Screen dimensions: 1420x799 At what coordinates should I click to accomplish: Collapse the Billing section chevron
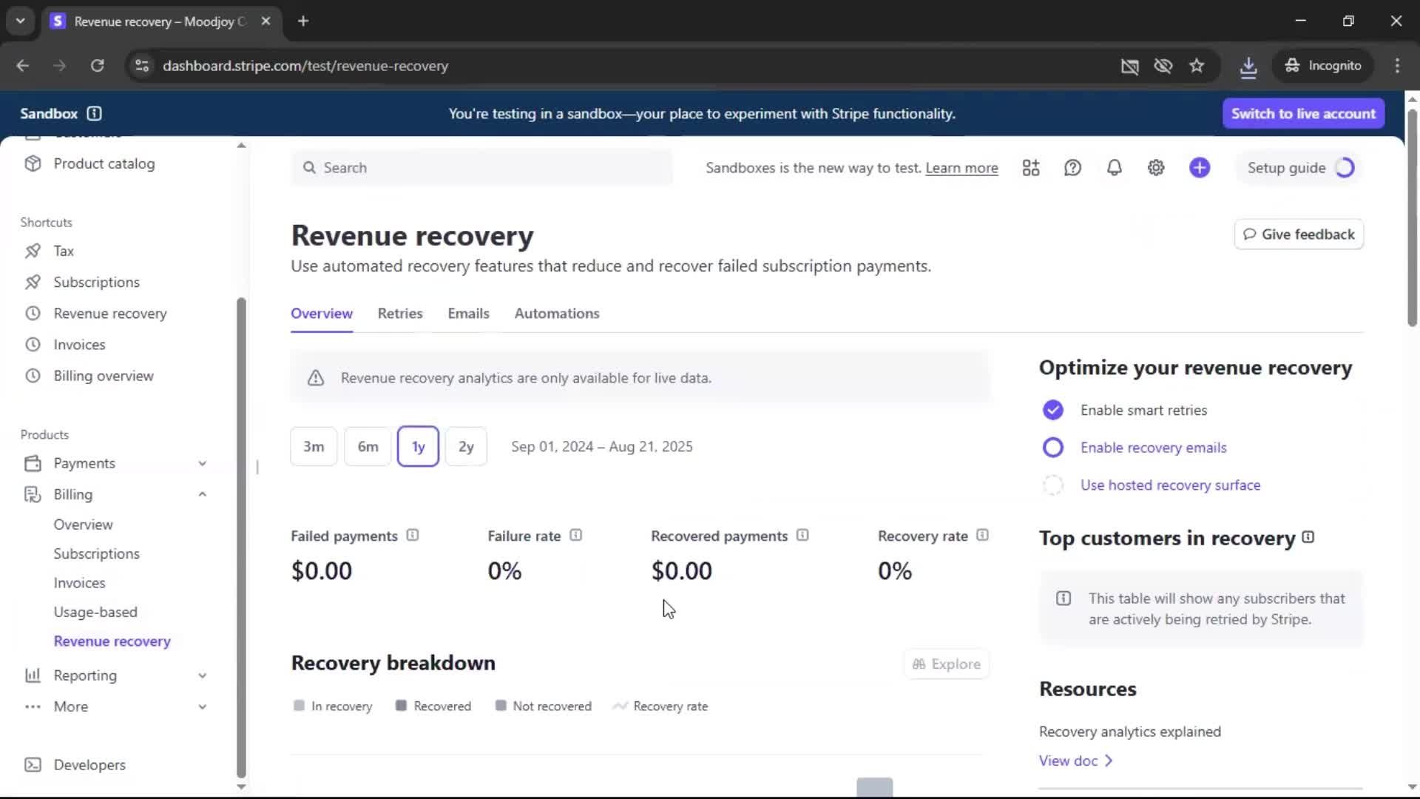pos(202,495)
